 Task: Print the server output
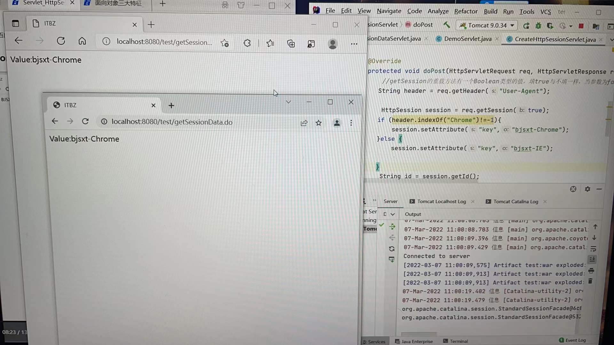tap(591, 271)
